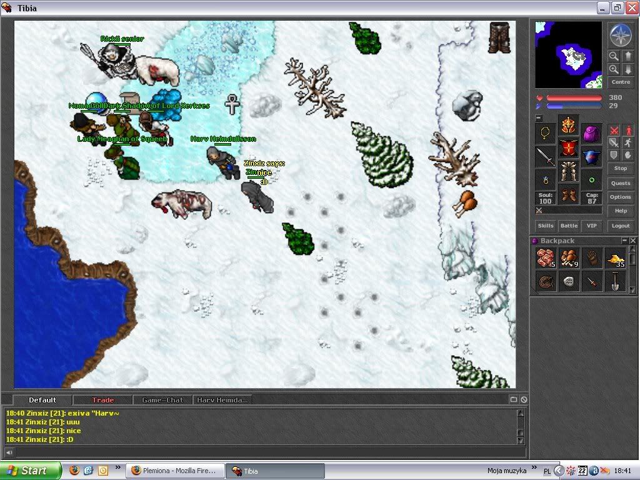640x480 pixels.
Task: Click the Backpack scroll-down arrow
Action: pyautogui.click(x=632, y=289)
